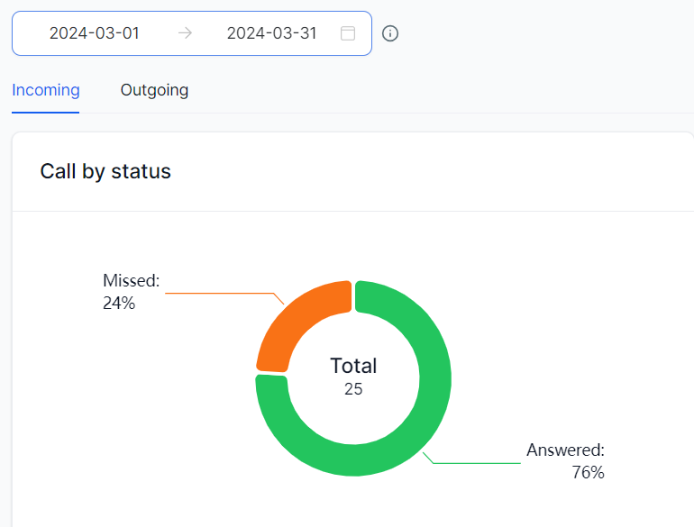Click the "Answered:" chart label
694x527 pixels.
pos(565,450)
